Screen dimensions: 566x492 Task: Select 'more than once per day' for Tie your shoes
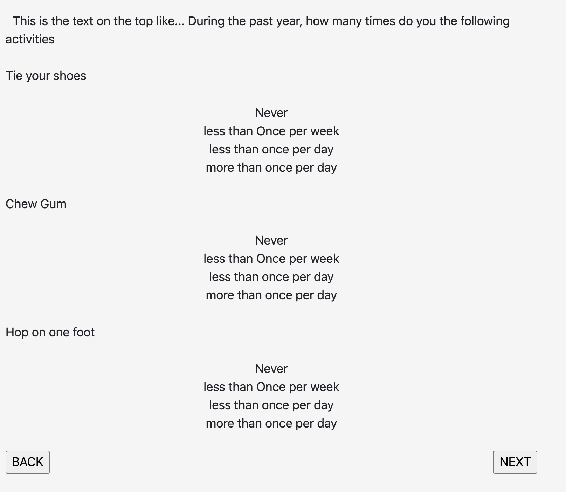[271, 168]
